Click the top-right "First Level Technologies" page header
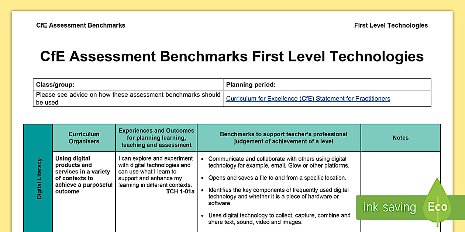This screenshot has width=465, height=232. (391, 25)
